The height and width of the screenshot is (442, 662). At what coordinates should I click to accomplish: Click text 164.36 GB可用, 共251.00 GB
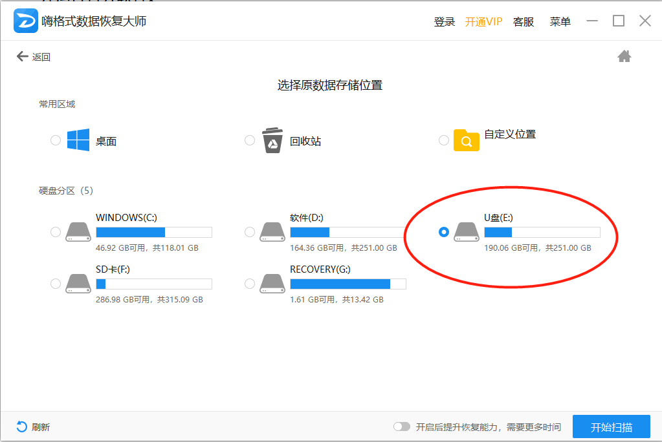[x=343, y=248]
